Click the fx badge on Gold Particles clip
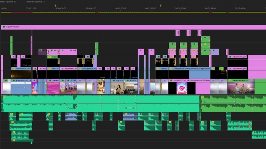 [14, 69]
